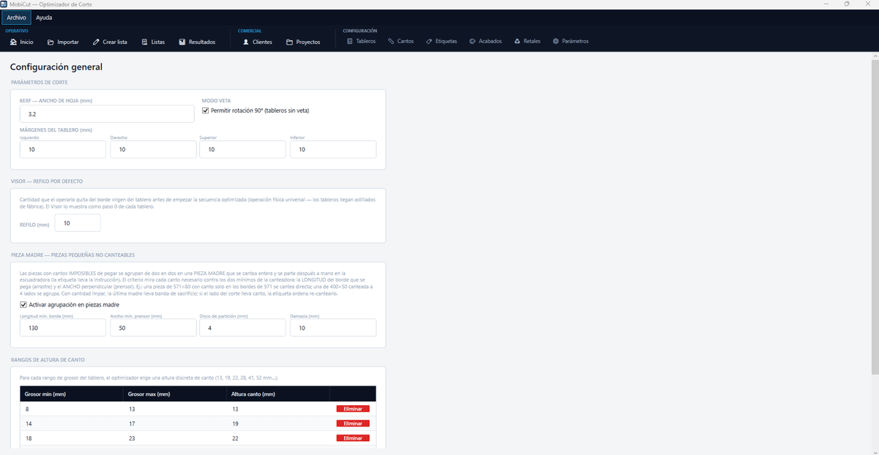Open the Cantos configuration icon
This screenshot has height=455, width=879.
pyautogui.click(x=391, y=41)
